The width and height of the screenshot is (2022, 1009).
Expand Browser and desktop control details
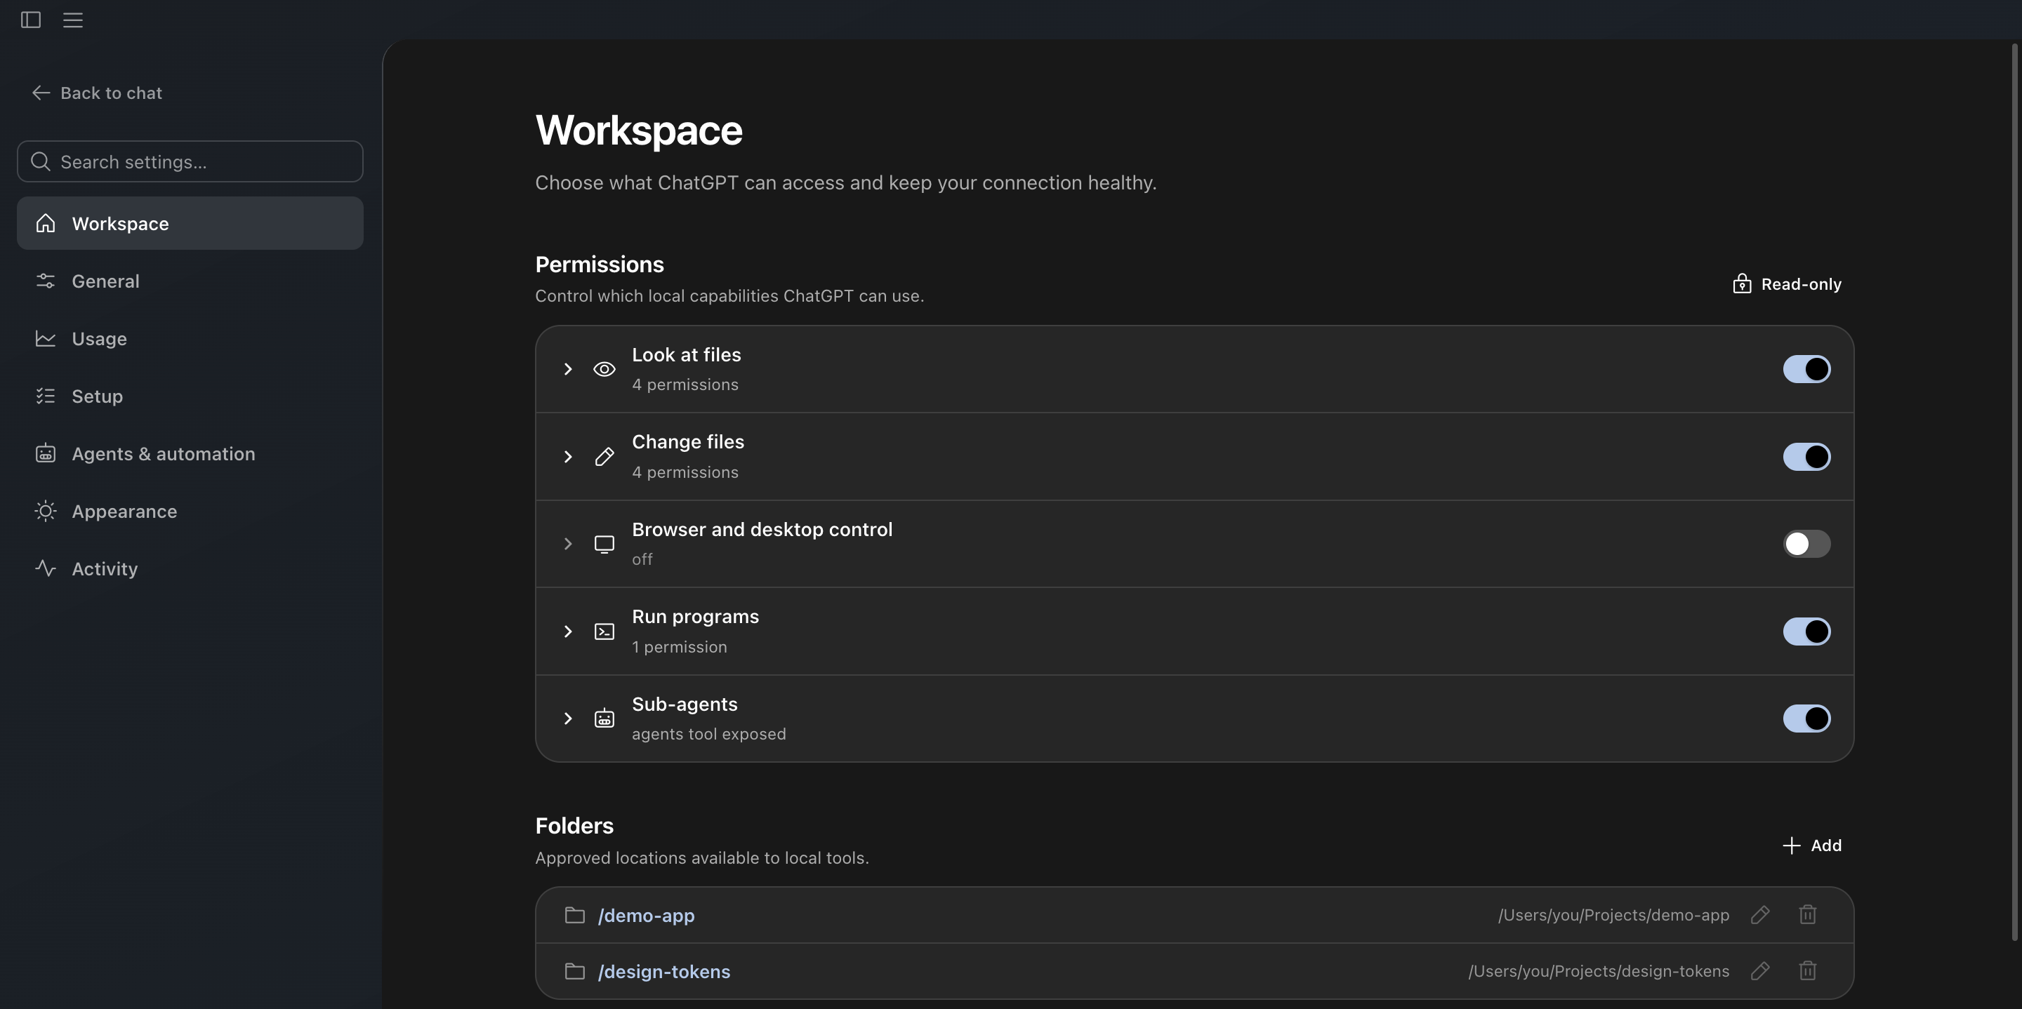(567, 544)
